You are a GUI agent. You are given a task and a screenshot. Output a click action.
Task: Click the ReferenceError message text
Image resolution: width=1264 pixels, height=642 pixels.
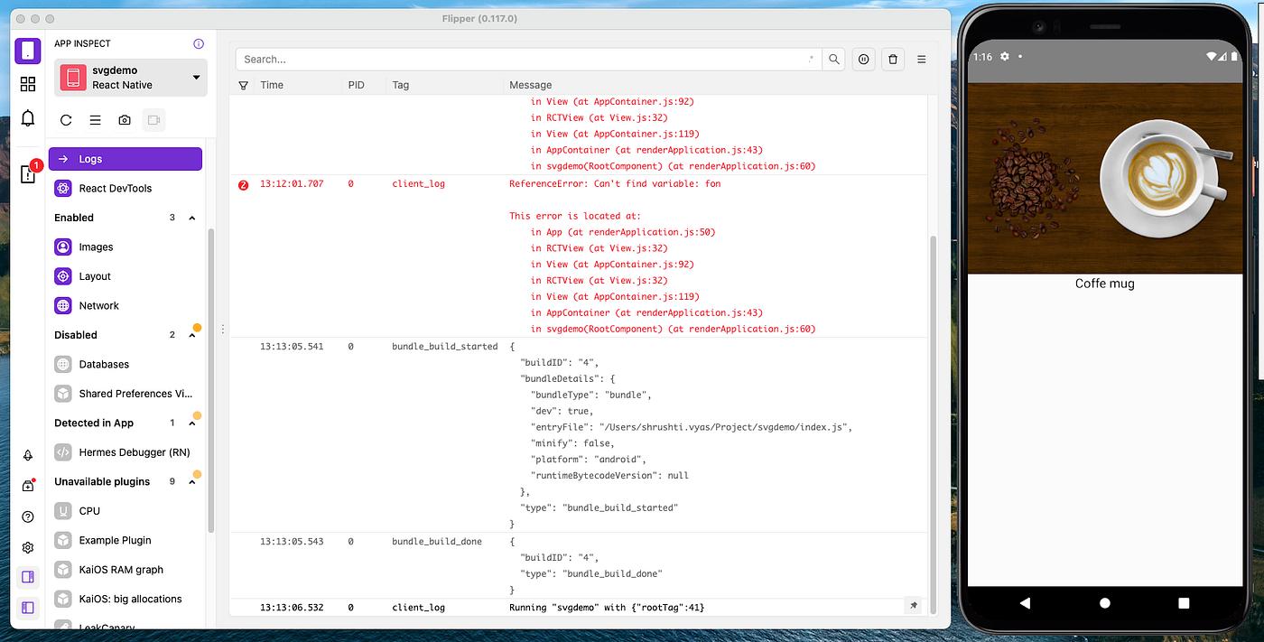click(x=615, y=184)
